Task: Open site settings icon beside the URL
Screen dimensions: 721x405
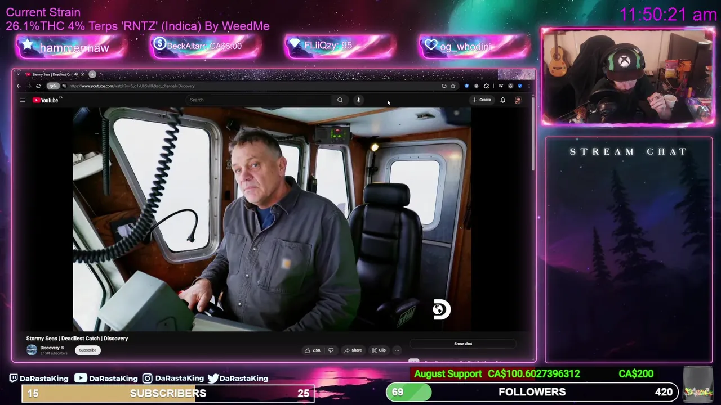Action: click(x=64, y=86)
